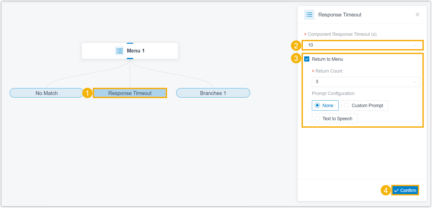
Task: Open Component Response Timeout dropdown
Action: 362,45
